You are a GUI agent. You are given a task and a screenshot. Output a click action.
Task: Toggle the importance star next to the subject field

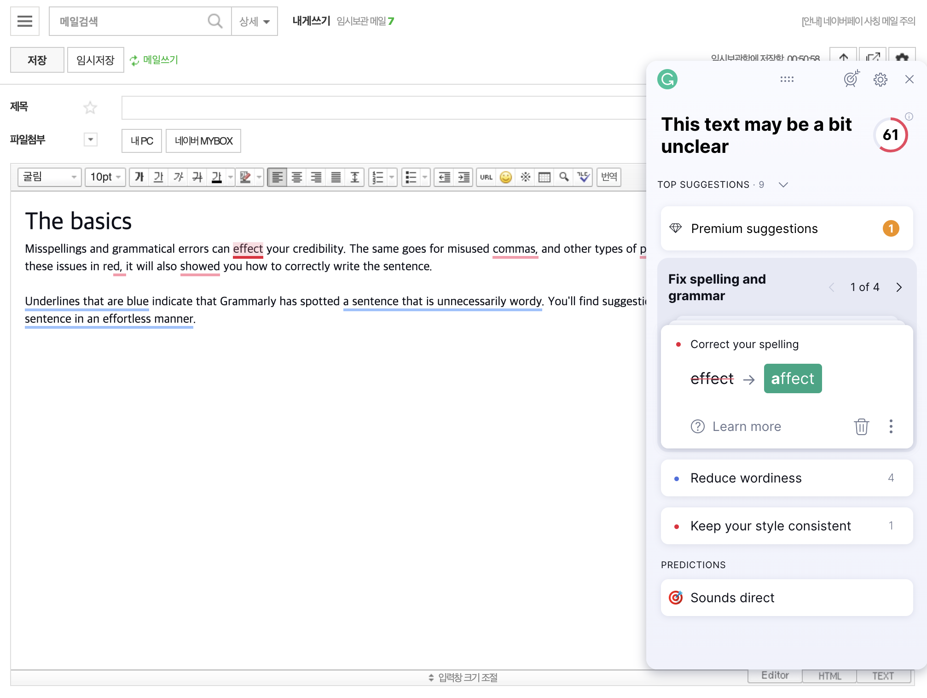tap(90, 107)
